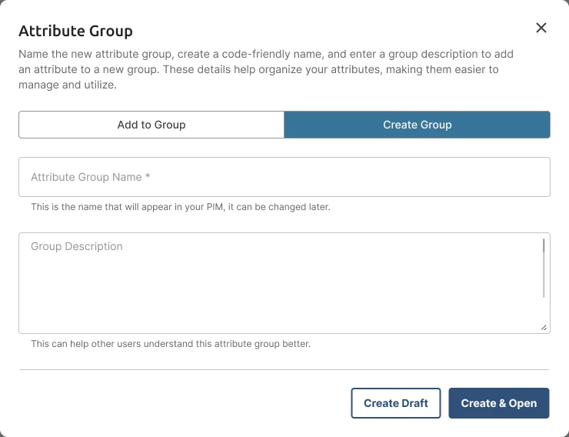Select the Create Group tab
The width and height of the screenshot is (569, 437).
click(x=417, y=125)
